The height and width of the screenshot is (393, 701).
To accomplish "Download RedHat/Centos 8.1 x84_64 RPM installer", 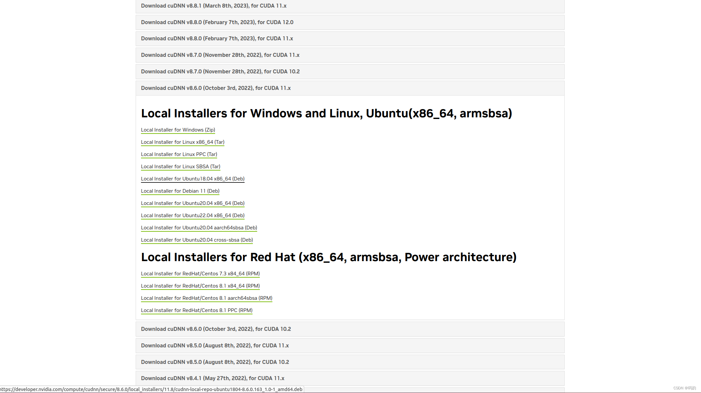I will tap(200, 286).
